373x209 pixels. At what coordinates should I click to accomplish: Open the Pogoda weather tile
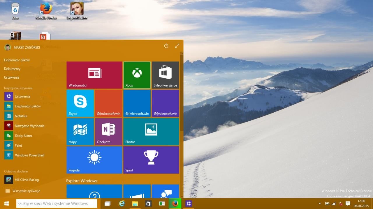pyautogui.click(x=94, y=160)
